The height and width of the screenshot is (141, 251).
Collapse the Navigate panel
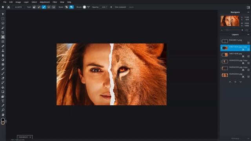pos(248,12)
